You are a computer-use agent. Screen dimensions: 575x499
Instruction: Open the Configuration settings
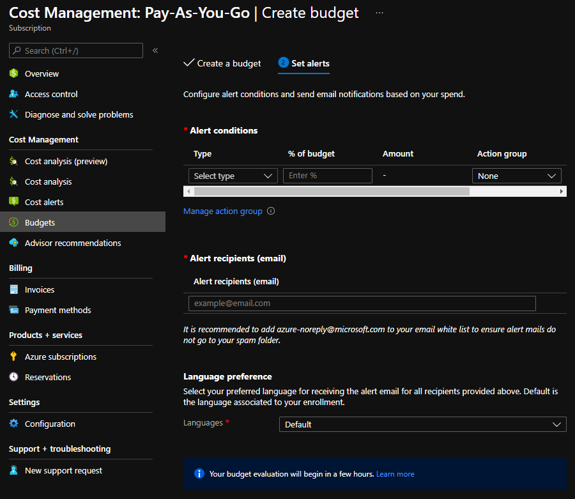pos(50,424)
